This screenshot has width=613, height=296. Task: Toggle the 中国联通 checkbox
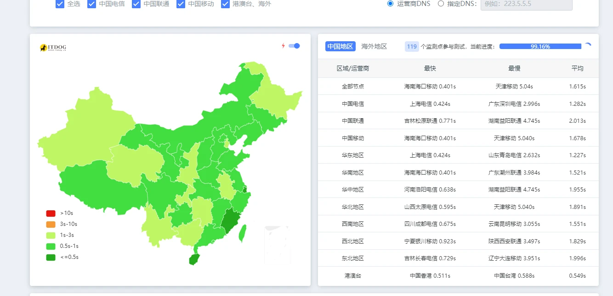coord(136,4)
